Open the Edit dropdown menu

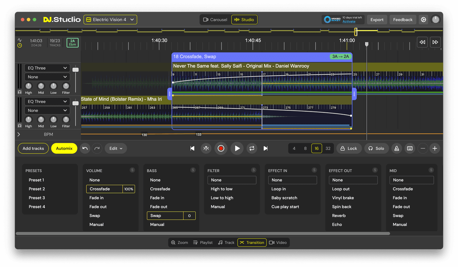click(x=116, y=148)
